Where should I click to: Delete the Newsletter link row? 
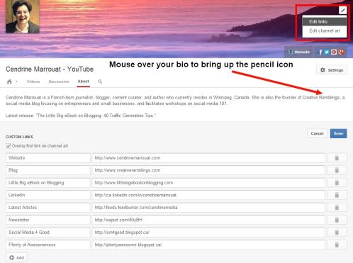point(337,220)
